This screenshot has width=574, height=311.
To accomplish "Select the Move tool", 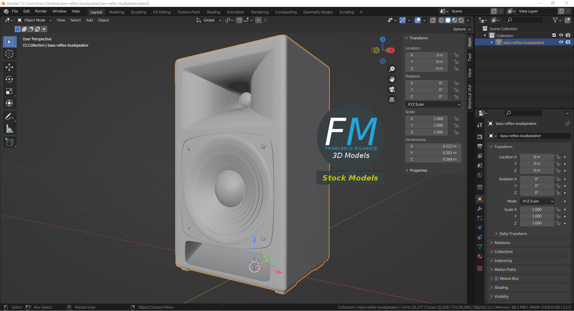I will (x=9, y=67).
